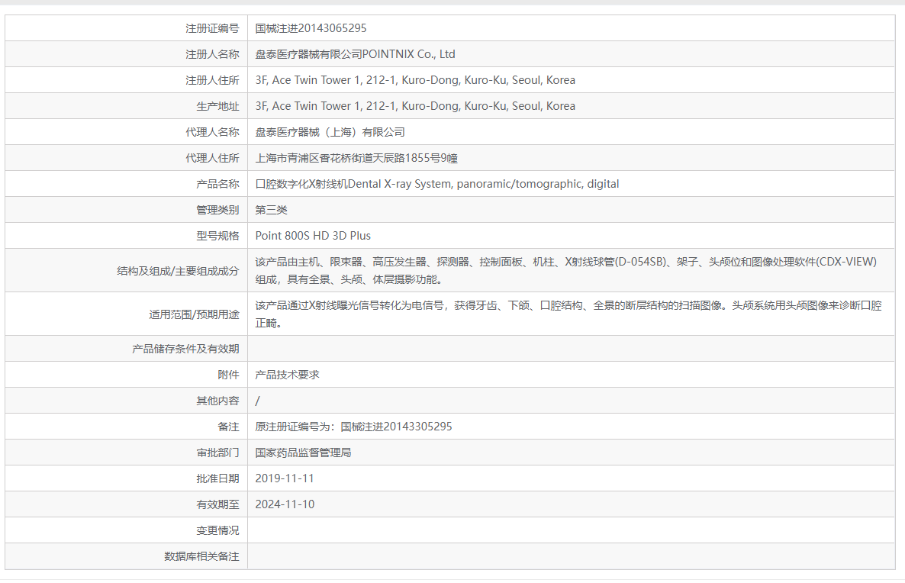The height and width of the screenshot is (583, 905).
Task: Select registrant name POINTNIX Co., Ltd
Action: tap(355, 54)
